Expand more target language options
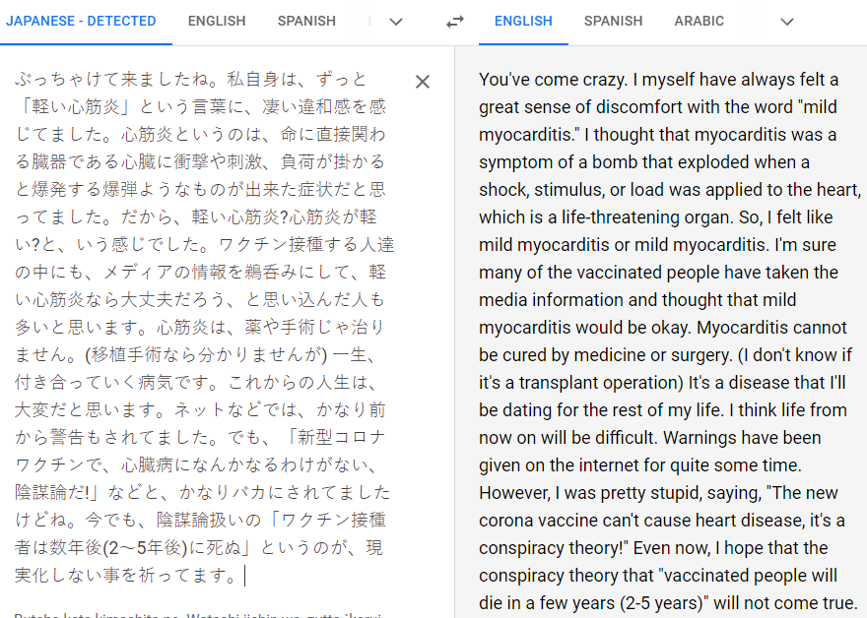 (787, 22)
